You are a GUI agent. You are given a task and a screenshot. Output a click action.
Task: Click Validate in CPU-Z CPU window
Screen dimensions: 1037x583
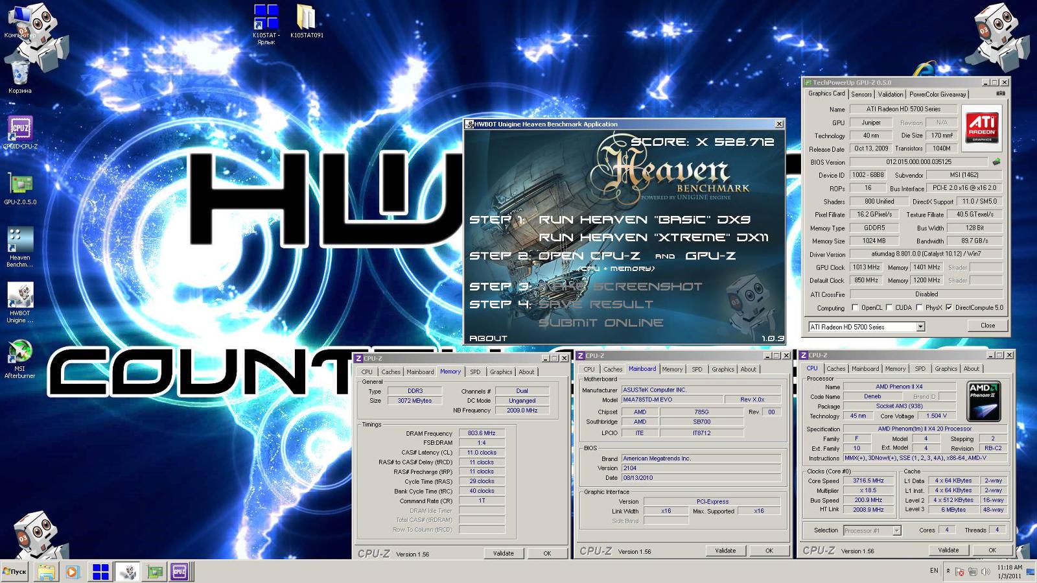coord(948,550)
